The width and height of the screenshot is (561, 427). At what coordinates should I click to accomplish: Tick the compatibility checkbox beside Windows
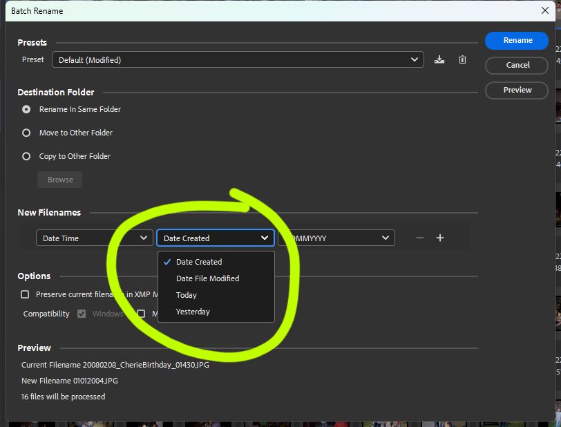point(141,314)
